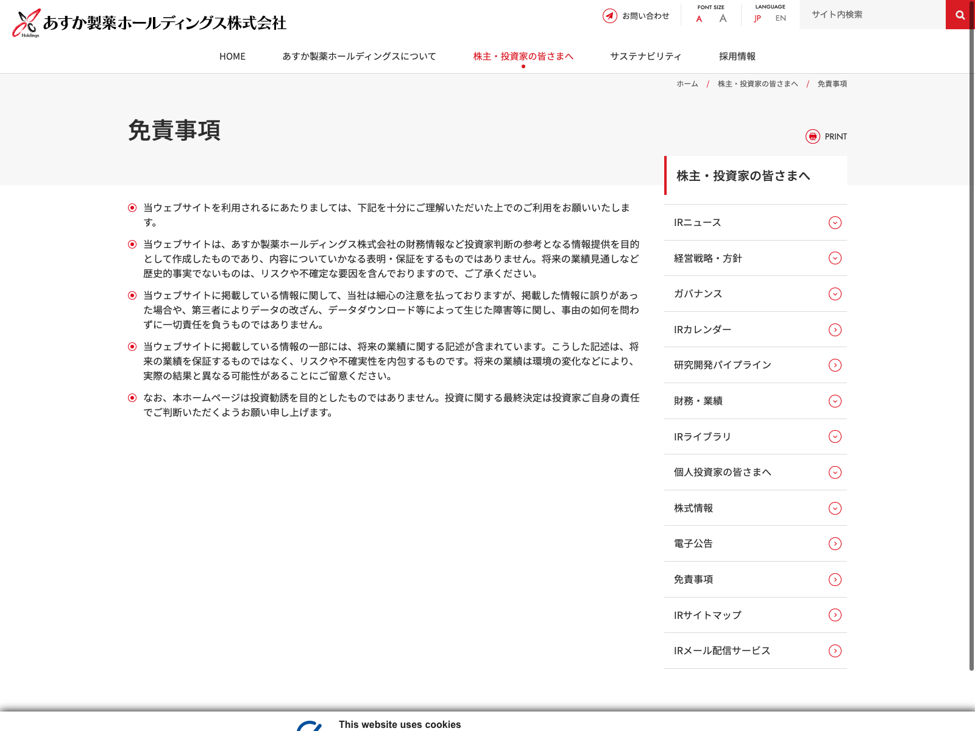975x731 pixels.
Task: Click the print icon beside PRINT
Action: click(812, 136)
